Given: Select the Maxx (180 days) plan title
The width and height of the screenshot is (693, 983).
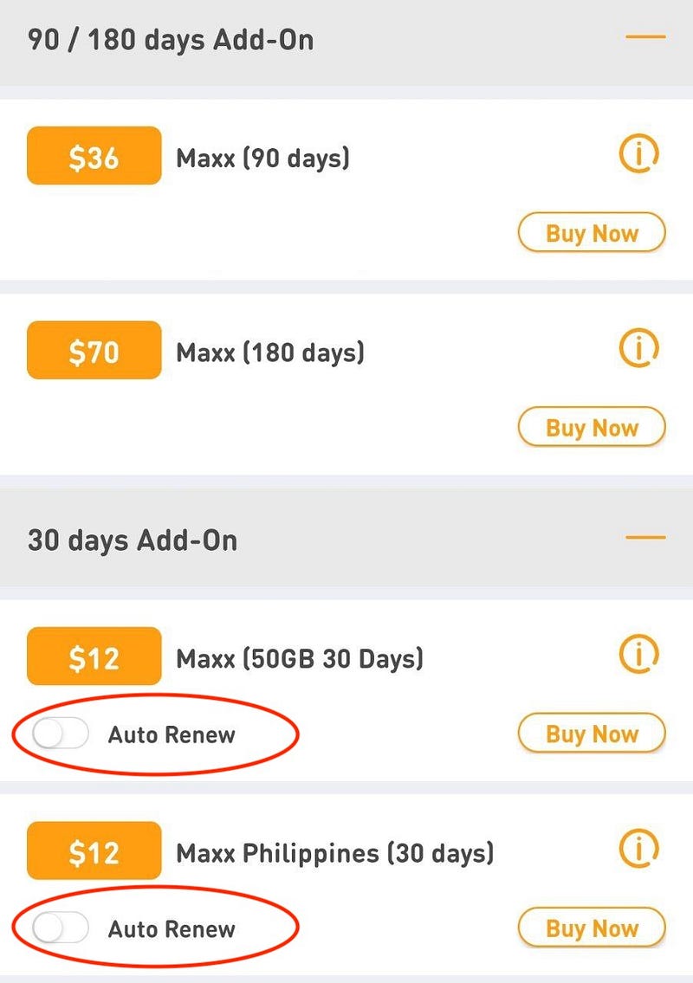Looking at the screenshot, I should [270, 352].
